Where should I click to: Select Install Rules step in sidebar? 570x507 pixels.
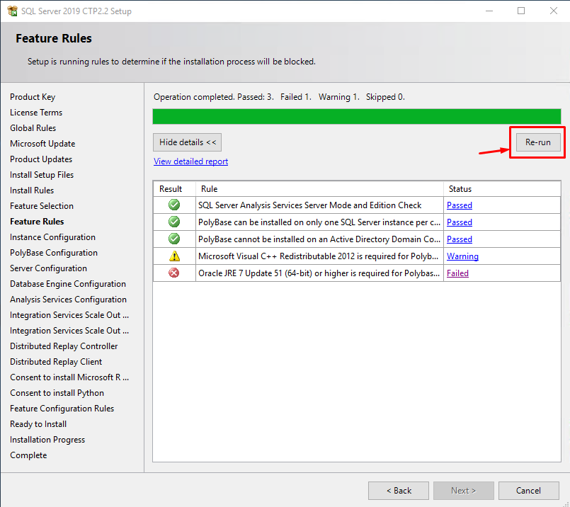(32, 190)
